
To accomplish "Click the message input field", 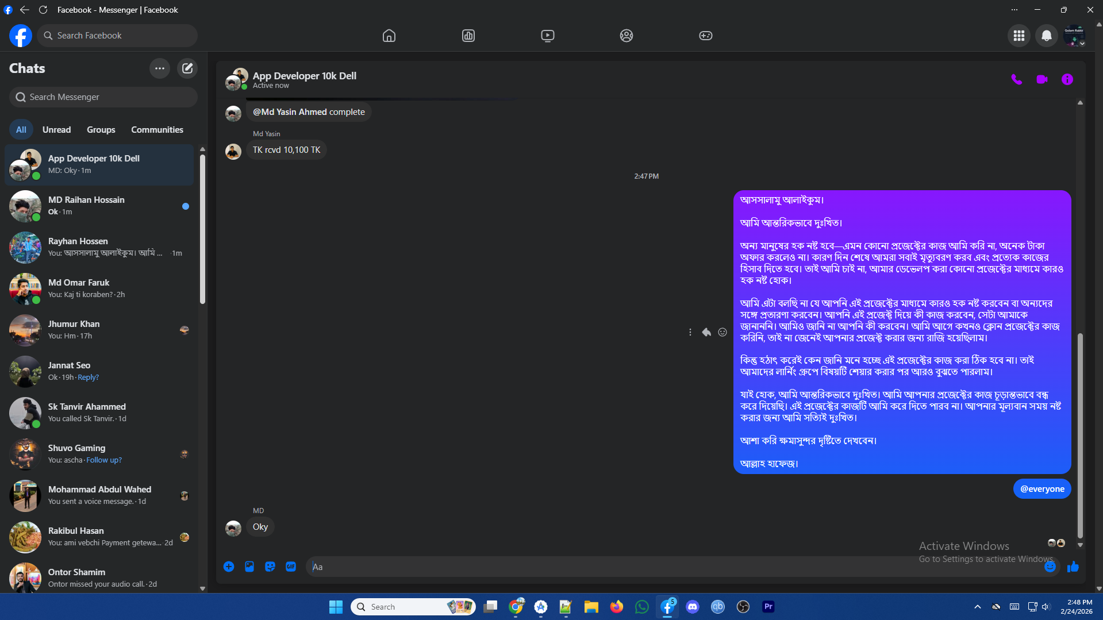I will coord(672,567).
